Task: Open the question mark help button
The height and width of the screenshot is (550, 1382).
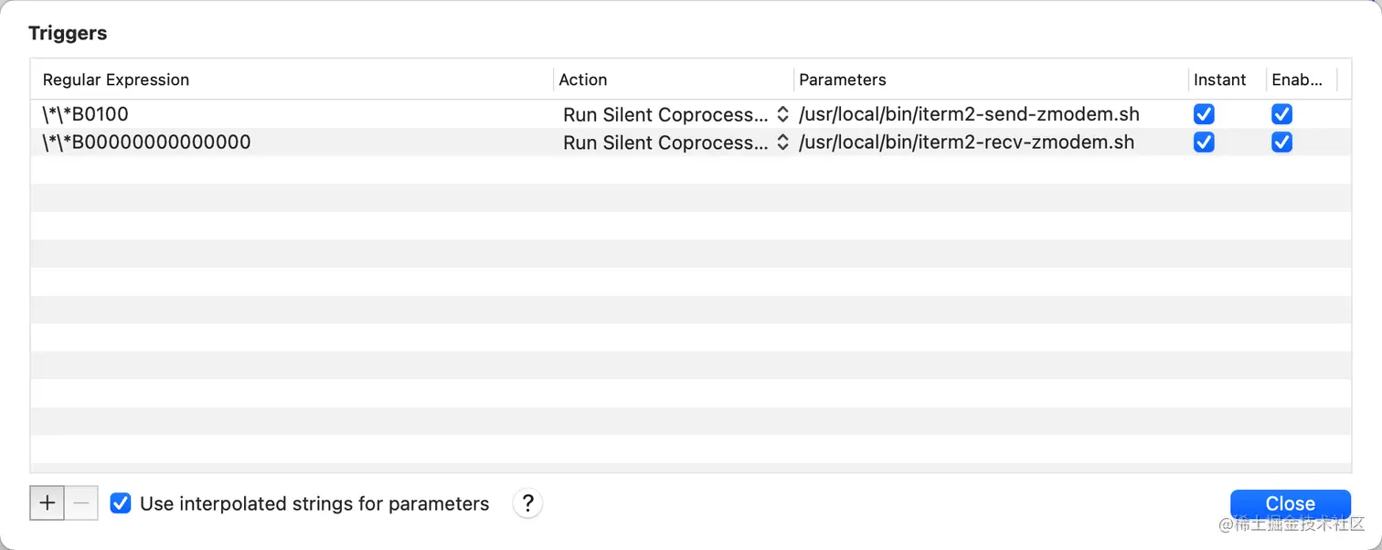Action: point(527,503)
